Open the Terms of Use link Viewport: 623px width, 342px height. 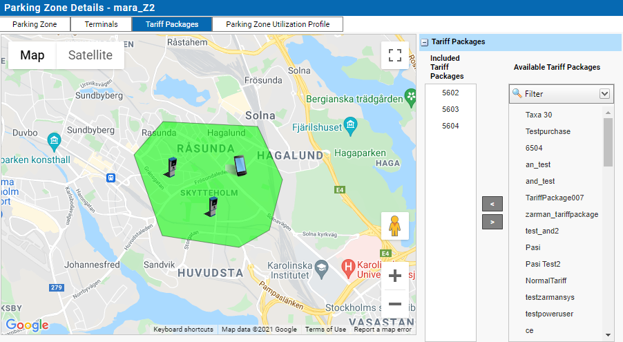point(325,330)
